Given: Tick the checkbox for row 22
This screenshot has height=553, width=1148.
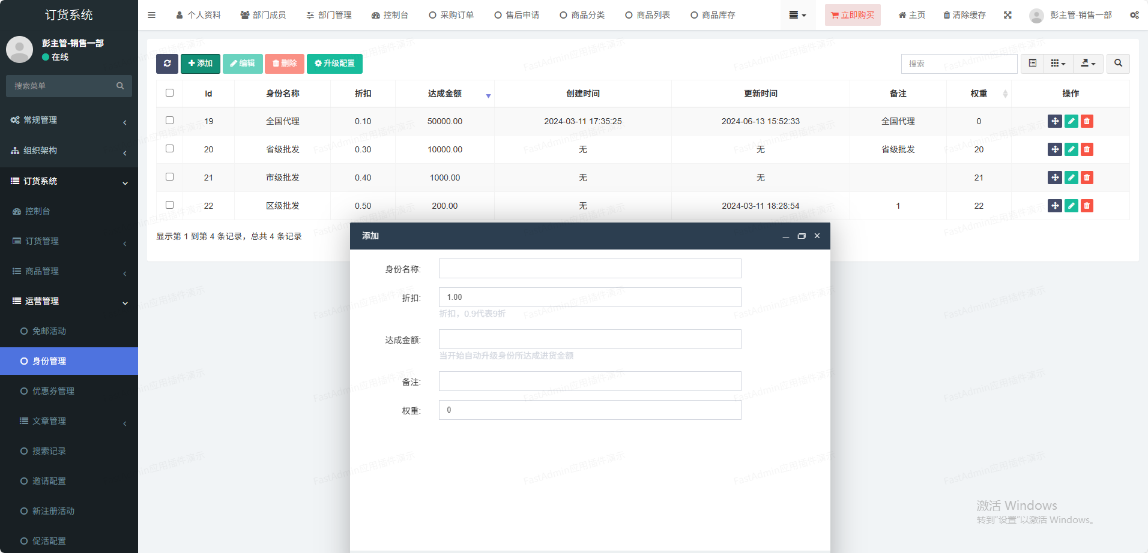Looking at the screenshot, I should click(x=169, y=205).
